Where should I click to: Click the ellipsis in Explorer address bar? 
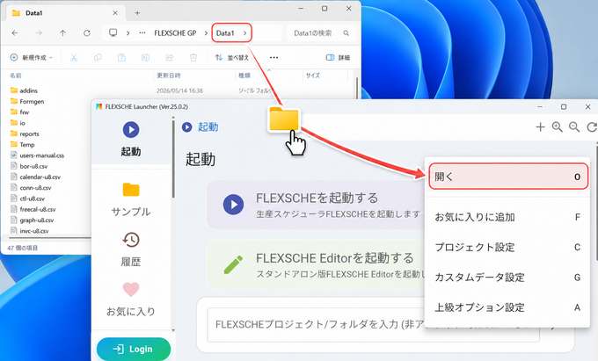142,33
